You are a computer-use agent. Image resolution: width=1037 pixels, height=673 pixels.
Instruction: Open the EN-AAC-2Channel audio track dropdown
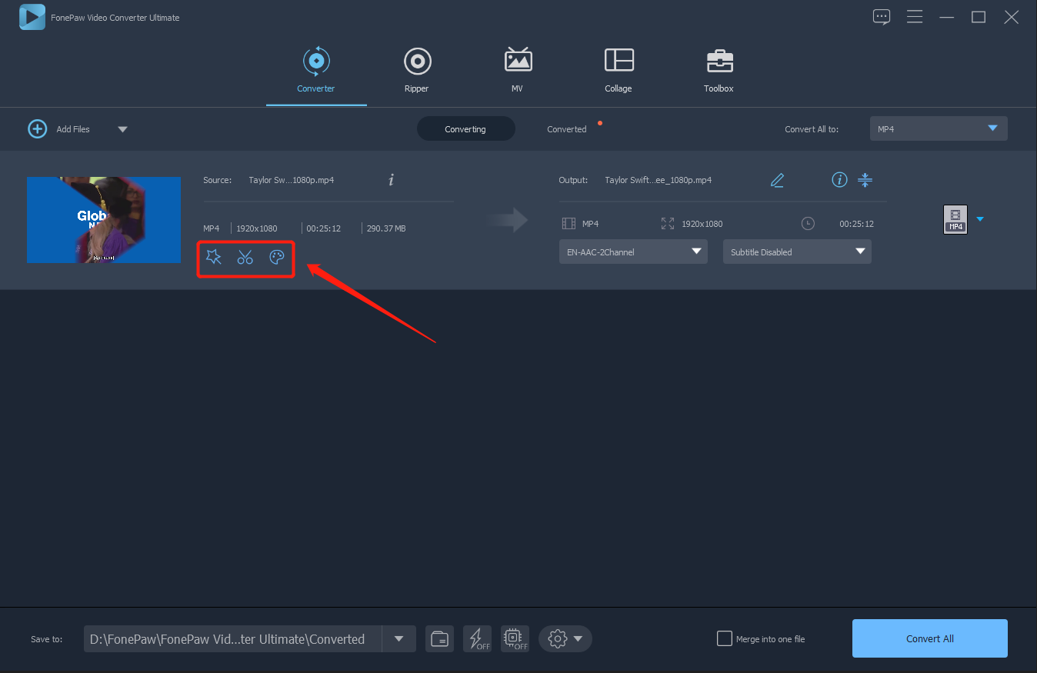click(633, 252)
